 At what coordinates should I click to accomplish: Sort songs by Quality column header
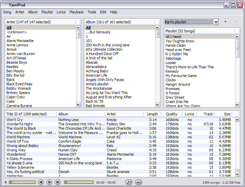point(171,114)
